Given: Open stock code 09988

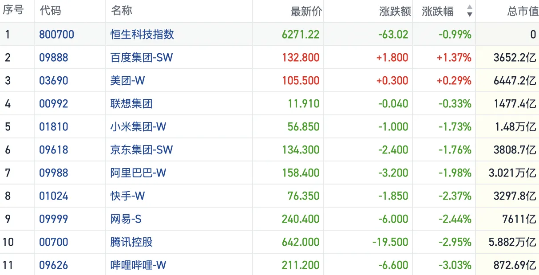Looking at the screenshot, I should (54, 173).
